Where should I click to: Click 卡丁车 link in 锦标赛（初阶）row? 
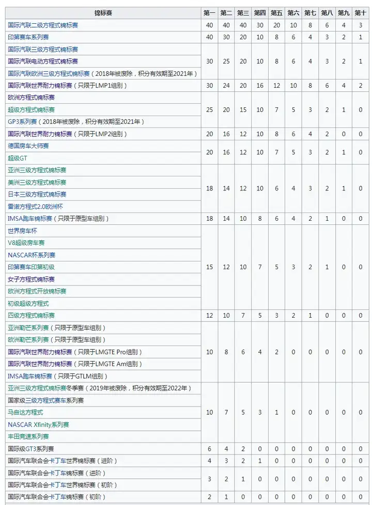(x=57, y=497)
